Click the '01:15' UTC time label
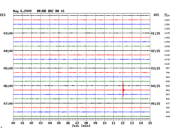Image resolution: width=171 pixels, height=130 pixels. coord(155,33)
